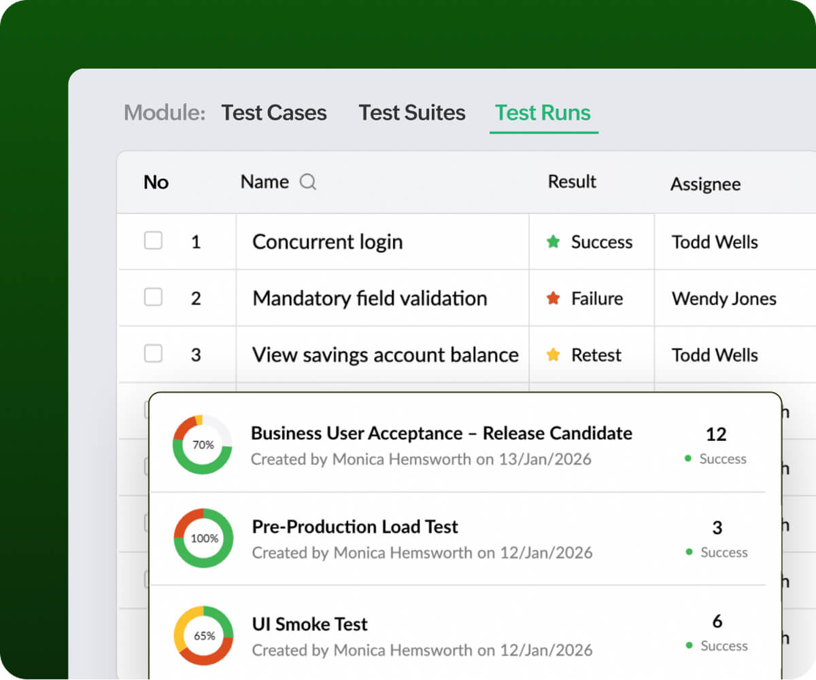
Task: Open the 70% donut chart for Business User Acceptance
Action: tap(202, 445)
